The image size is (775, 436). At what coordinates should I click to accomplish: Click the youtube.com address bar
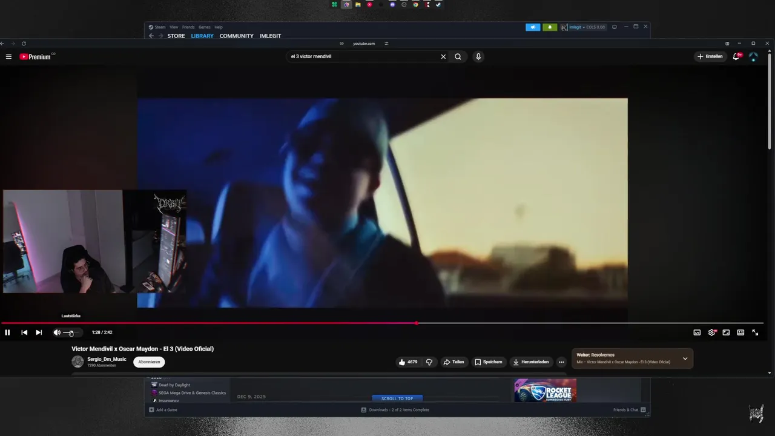[x=364, y=44]
